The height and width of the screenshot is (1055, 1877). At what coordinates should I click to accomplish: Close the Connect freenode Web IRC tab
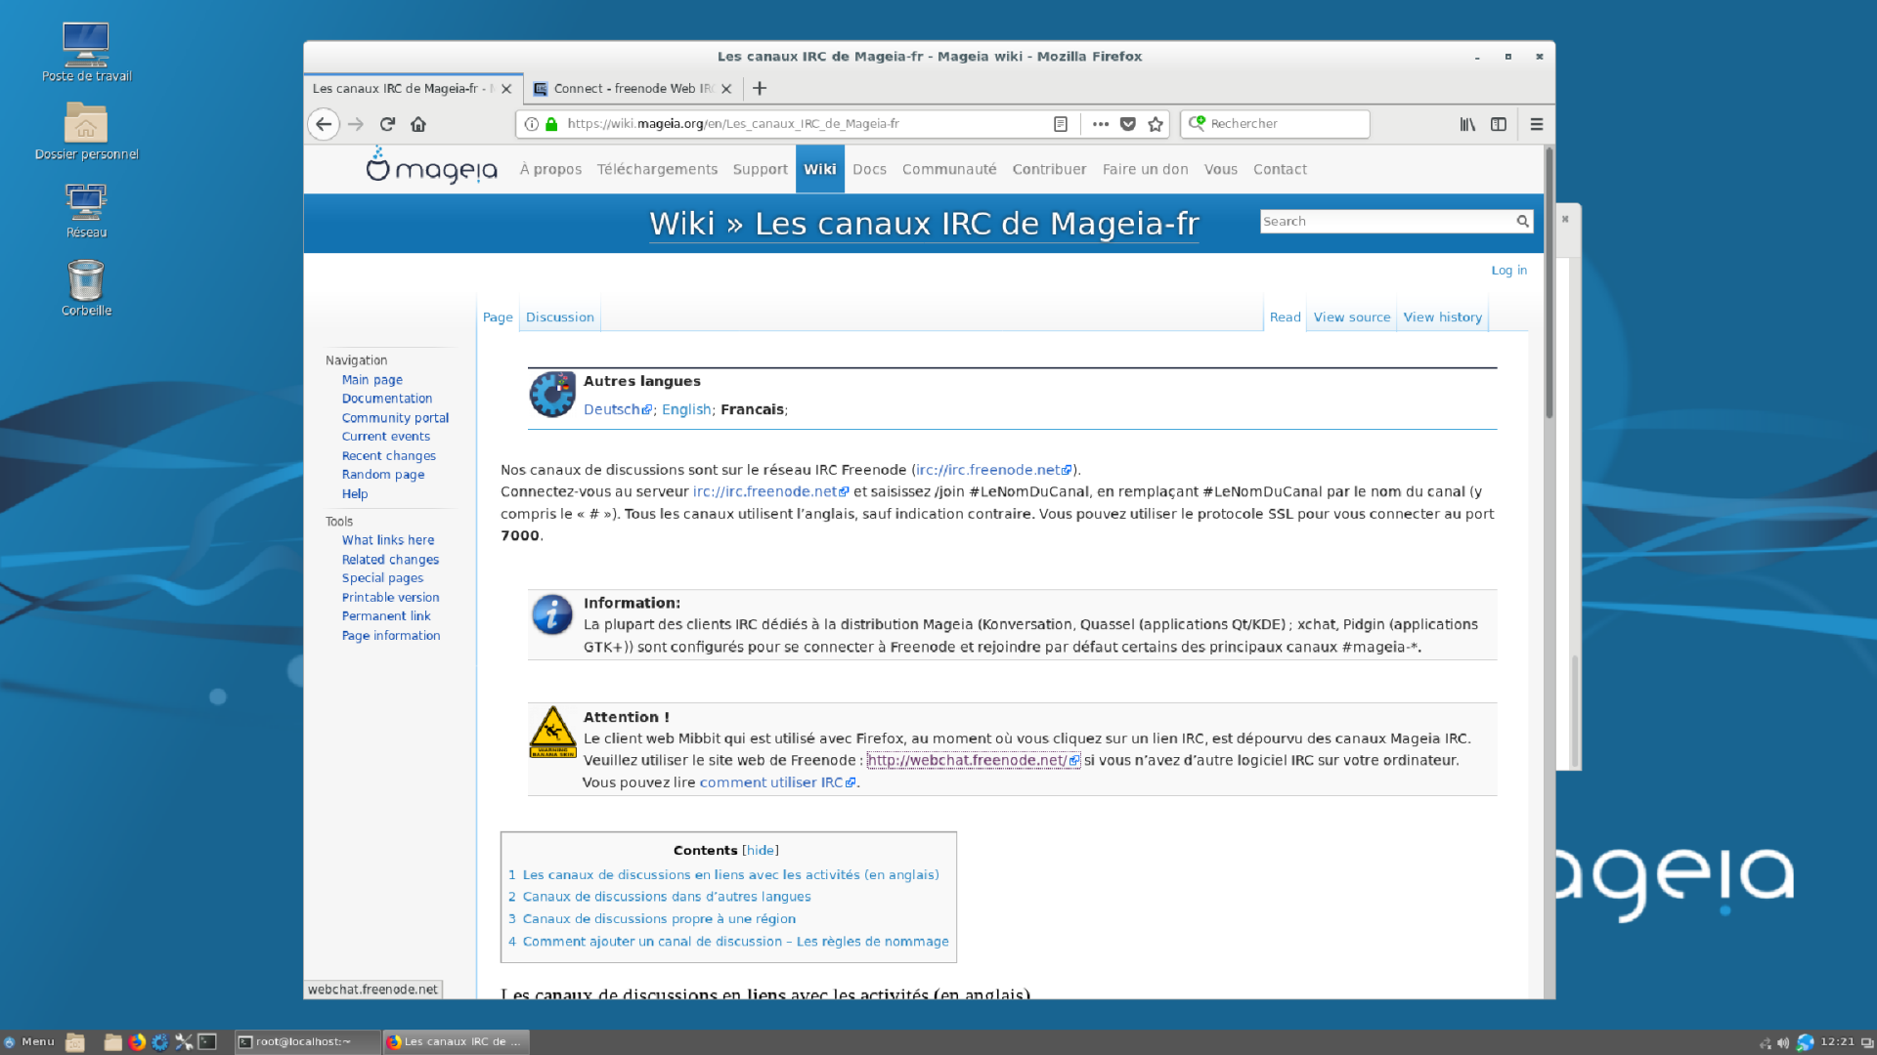click(x=726, y=88)
